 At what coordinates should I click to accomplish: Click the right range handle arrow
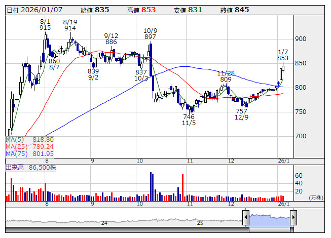[293, 217]
